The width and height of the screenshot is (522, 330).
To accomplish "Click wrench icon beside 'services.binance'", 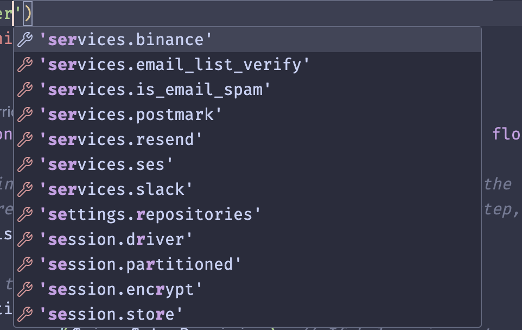I will click(x=25, y=40).
